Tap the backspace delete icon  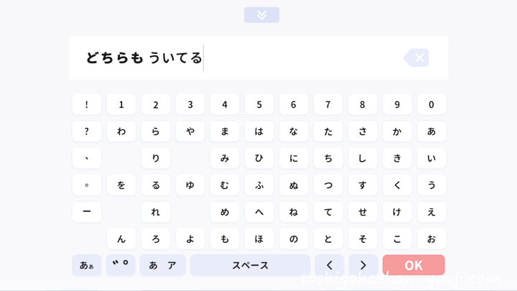[416, 57]
